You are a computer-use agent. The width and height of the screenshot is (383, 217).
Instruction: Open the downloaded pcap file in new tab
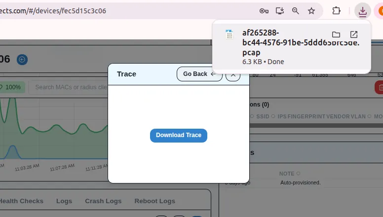[354, 35]
